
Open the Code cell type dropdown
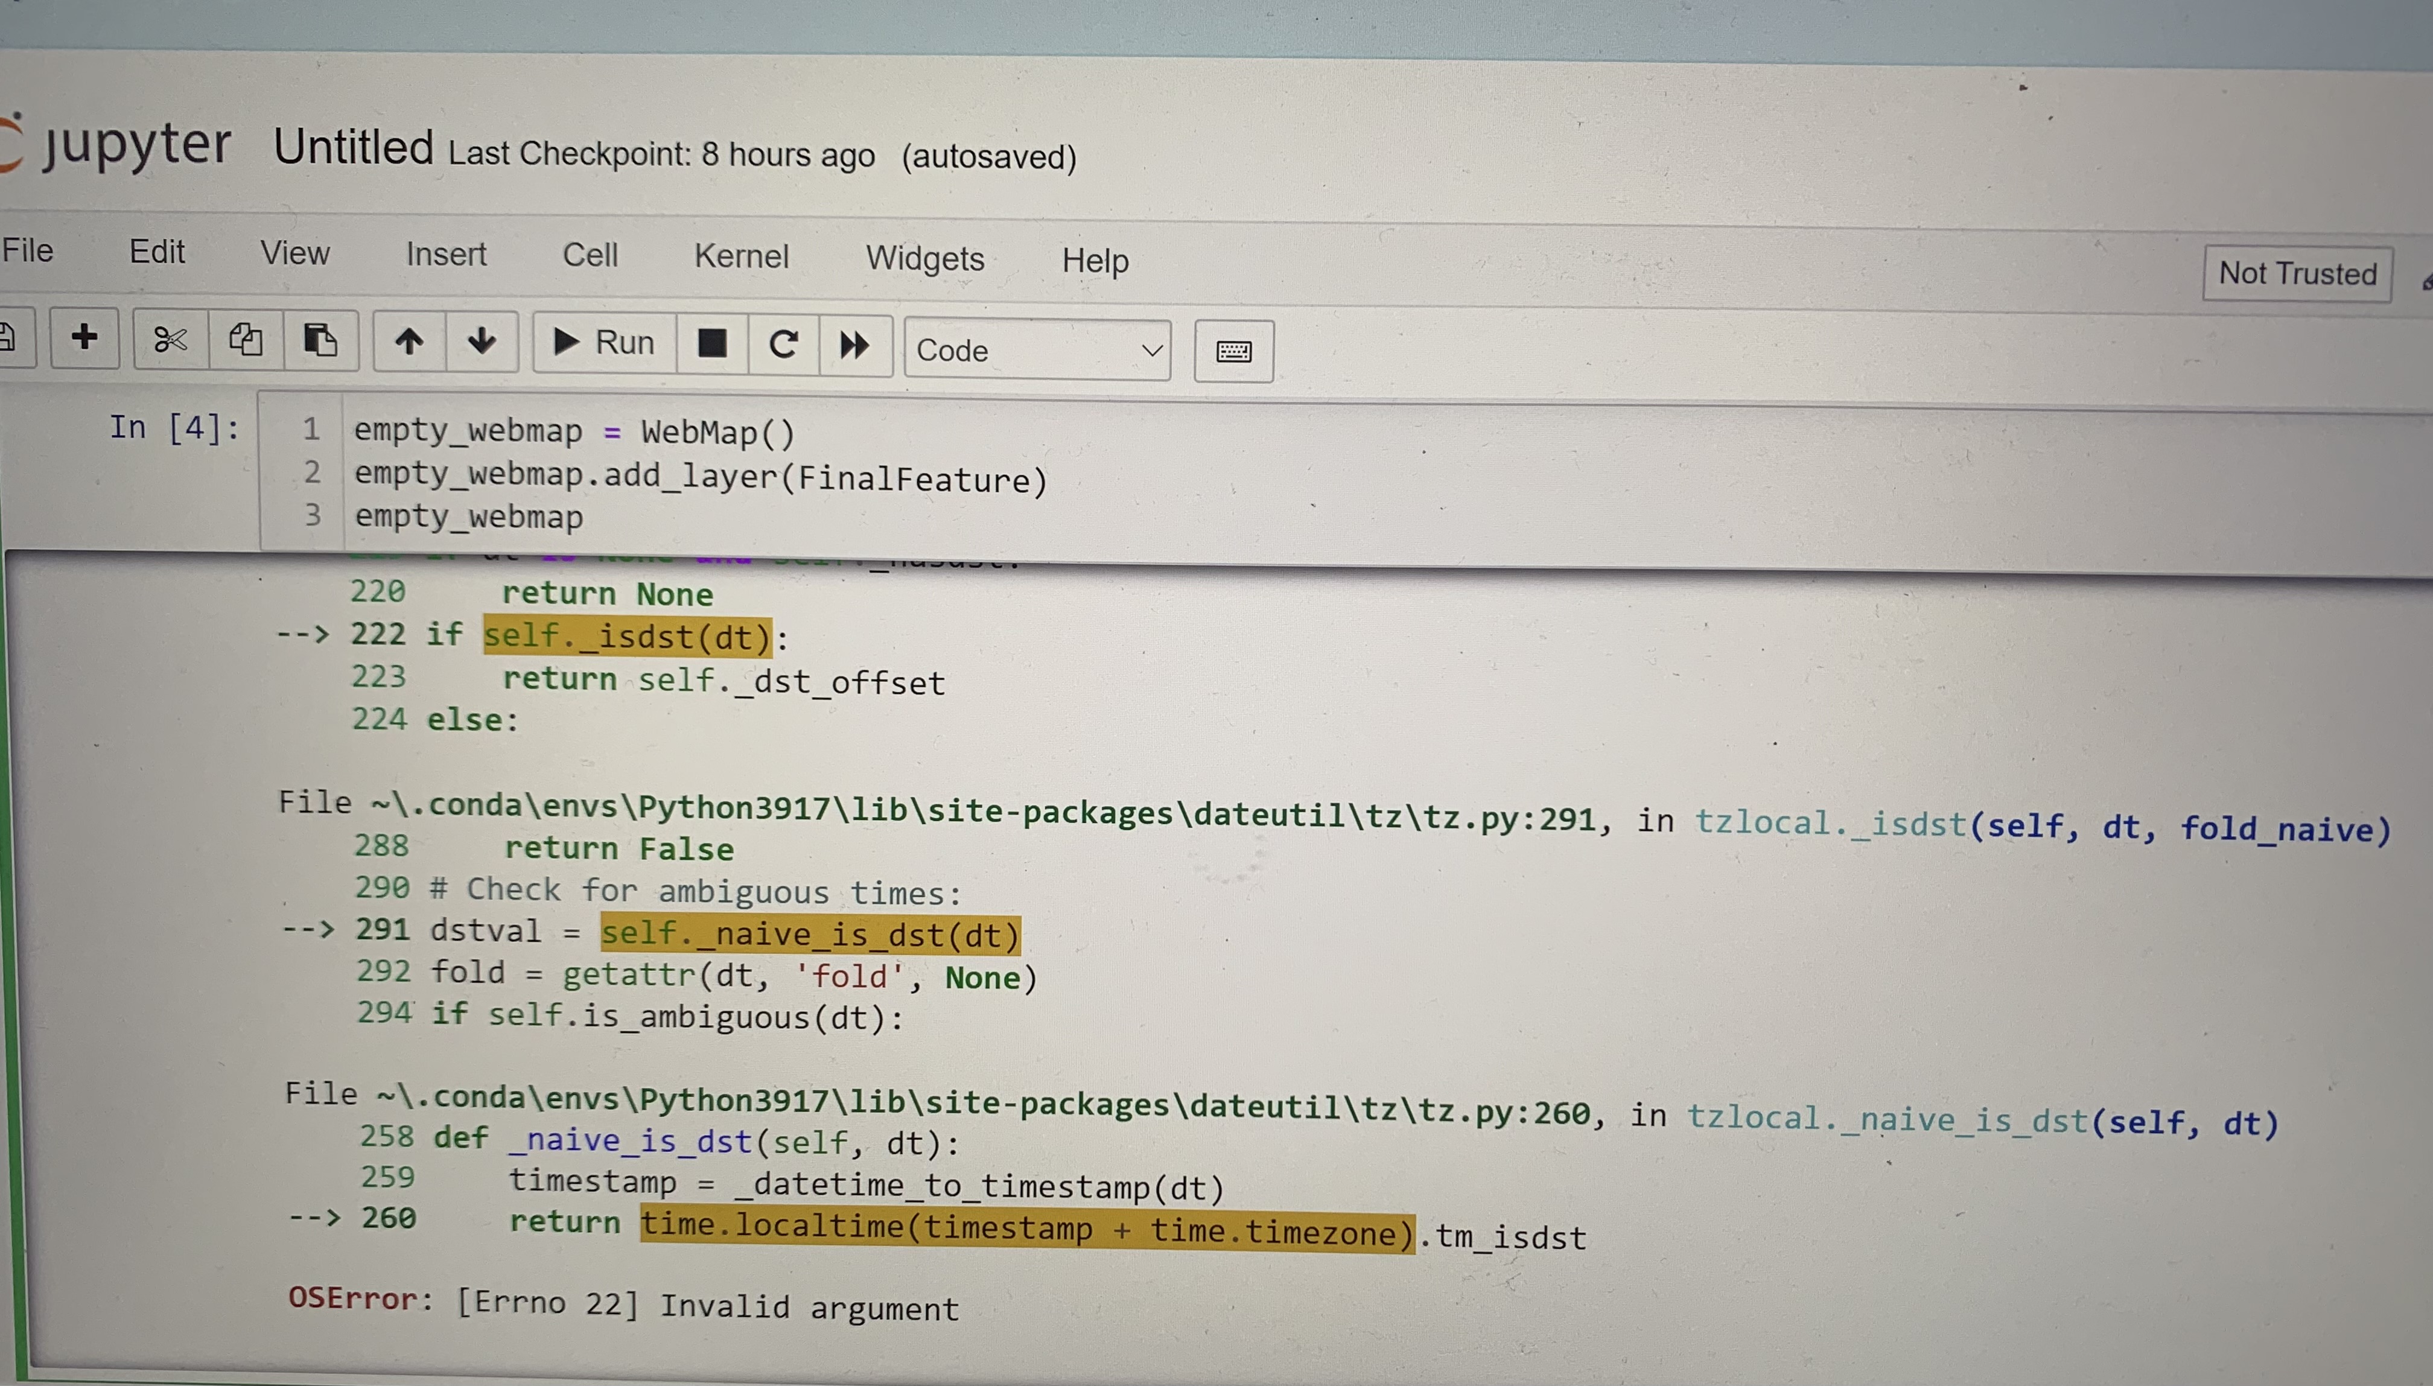pyautogui.click(x=1037, y=351)
